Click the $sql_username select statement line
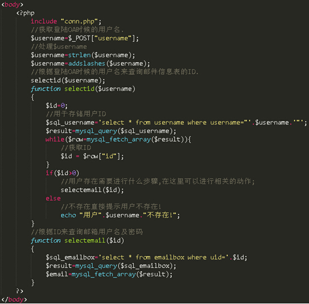The height and width of the screenshot is (304, 309). pos(176,122)
